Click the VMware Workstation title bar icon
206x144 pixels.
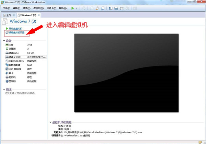tap(2, 2)
